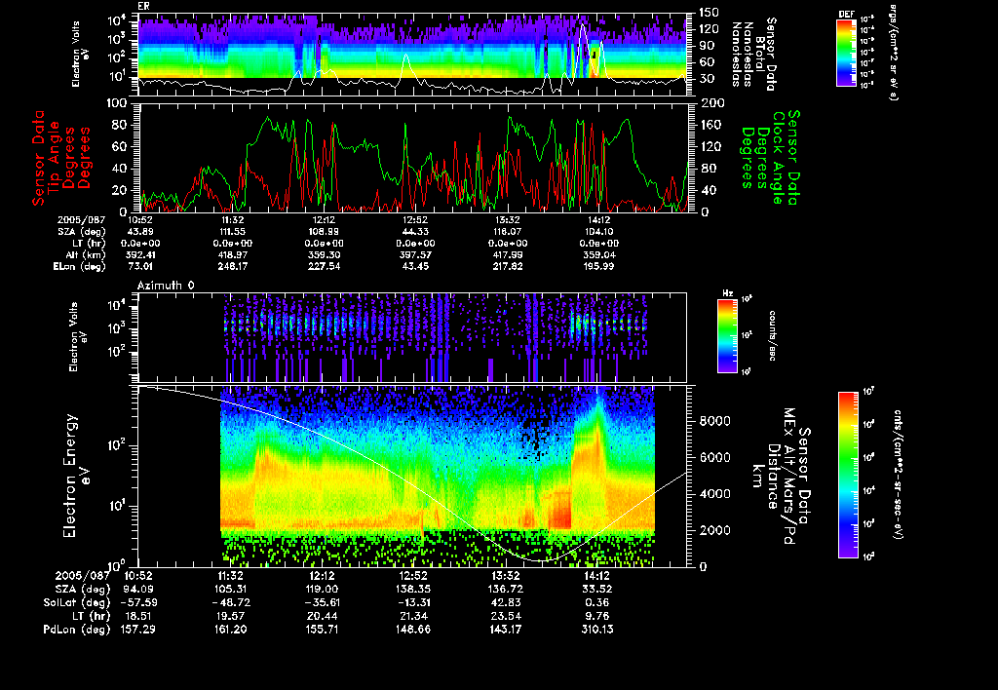Viewport: 998px width, 690px height.
Task: Click local time value 19.57
Action: tap(230, 616)
